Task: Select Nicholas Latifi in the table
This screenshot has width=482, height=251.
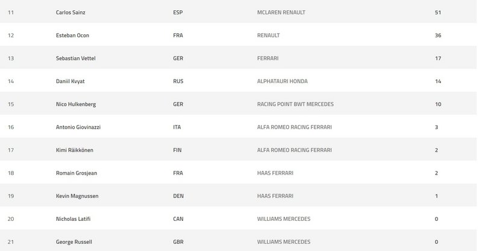Action: click(74, 218)
